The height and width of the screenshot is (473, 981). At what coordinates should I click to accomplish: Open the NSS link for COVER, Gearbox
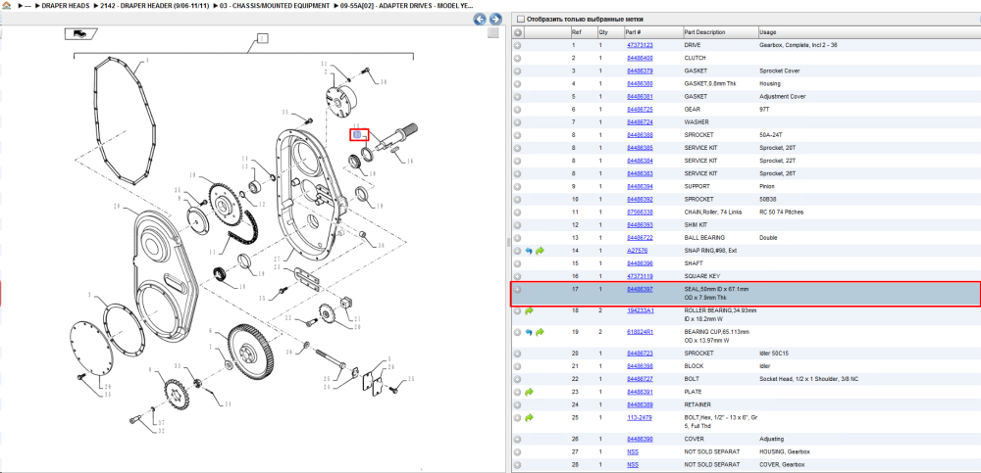633,465
